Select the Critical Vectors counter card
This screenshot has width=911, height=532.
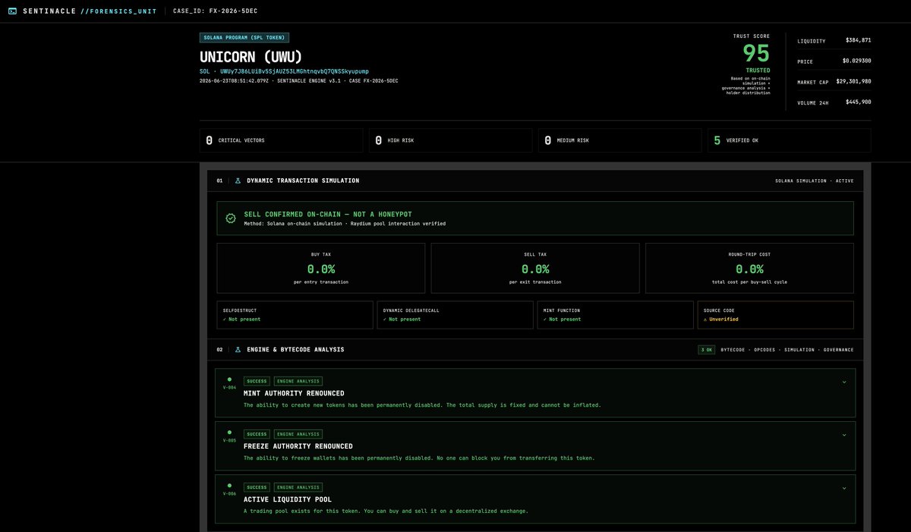click(281, 140)
